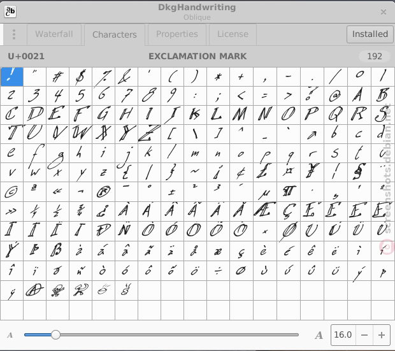Select the exclamation mark glyph cell
The image size is (395, 351).
click(11, 76)
